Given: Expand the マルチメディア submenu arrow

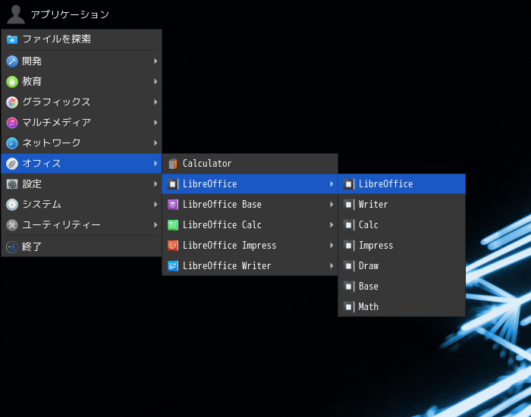Looking at the screenshot, I should point(156,123).
